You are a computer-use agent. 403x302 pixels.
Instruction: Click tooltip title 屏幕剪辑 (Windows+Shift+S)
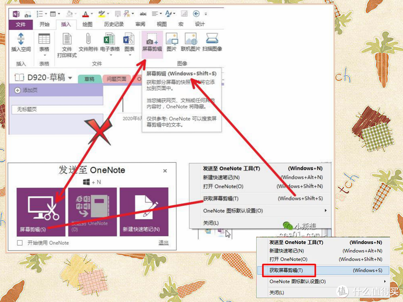coord(181,74)
